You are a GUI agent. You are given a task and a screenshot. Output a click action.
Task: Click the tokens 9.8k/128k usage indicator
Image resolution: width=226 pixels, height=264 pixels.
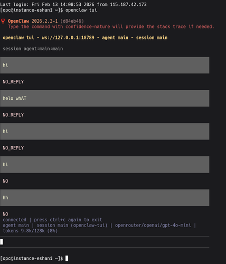point(30,231)
